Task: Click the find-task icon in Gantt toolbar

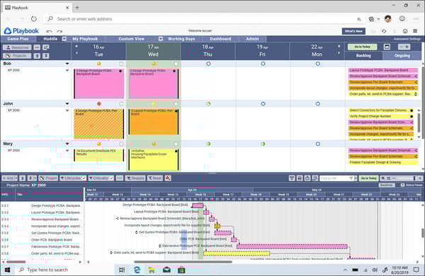Action: click(315, 179)
